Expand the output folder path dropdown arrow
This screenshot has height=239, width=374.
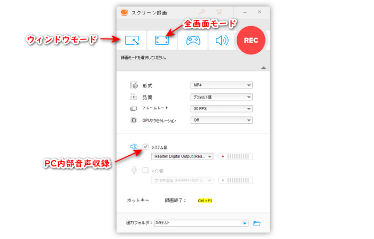(x=245, y=224)
